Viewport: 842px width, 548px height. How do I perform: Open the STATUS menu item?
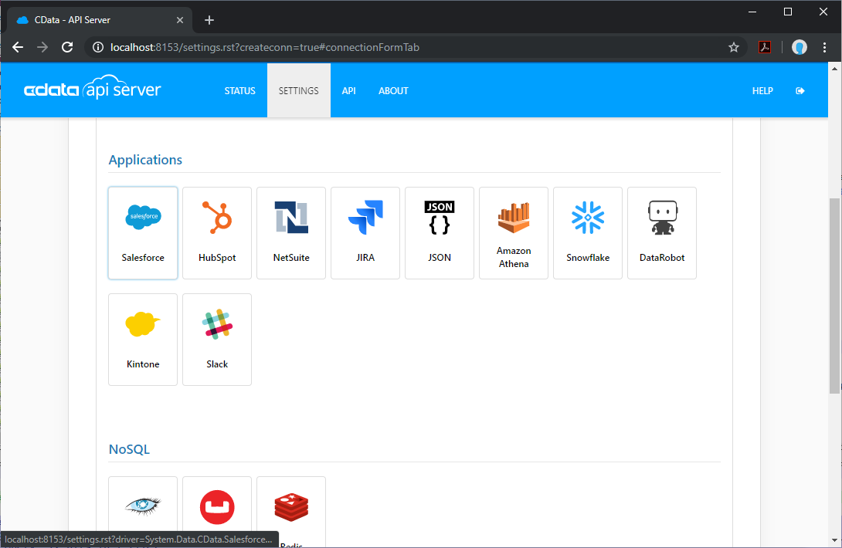(239, 91)
